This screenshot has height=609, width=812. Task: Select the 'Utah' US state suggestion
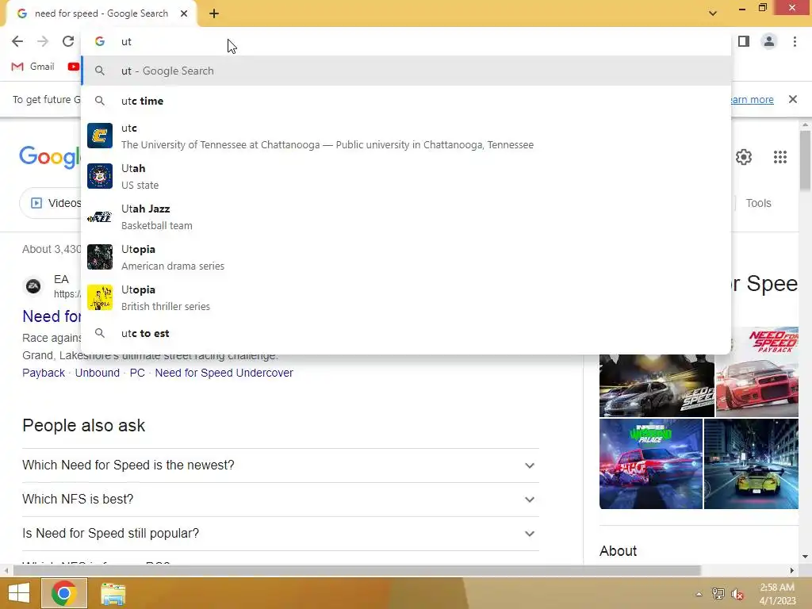[x=407, y=177]
